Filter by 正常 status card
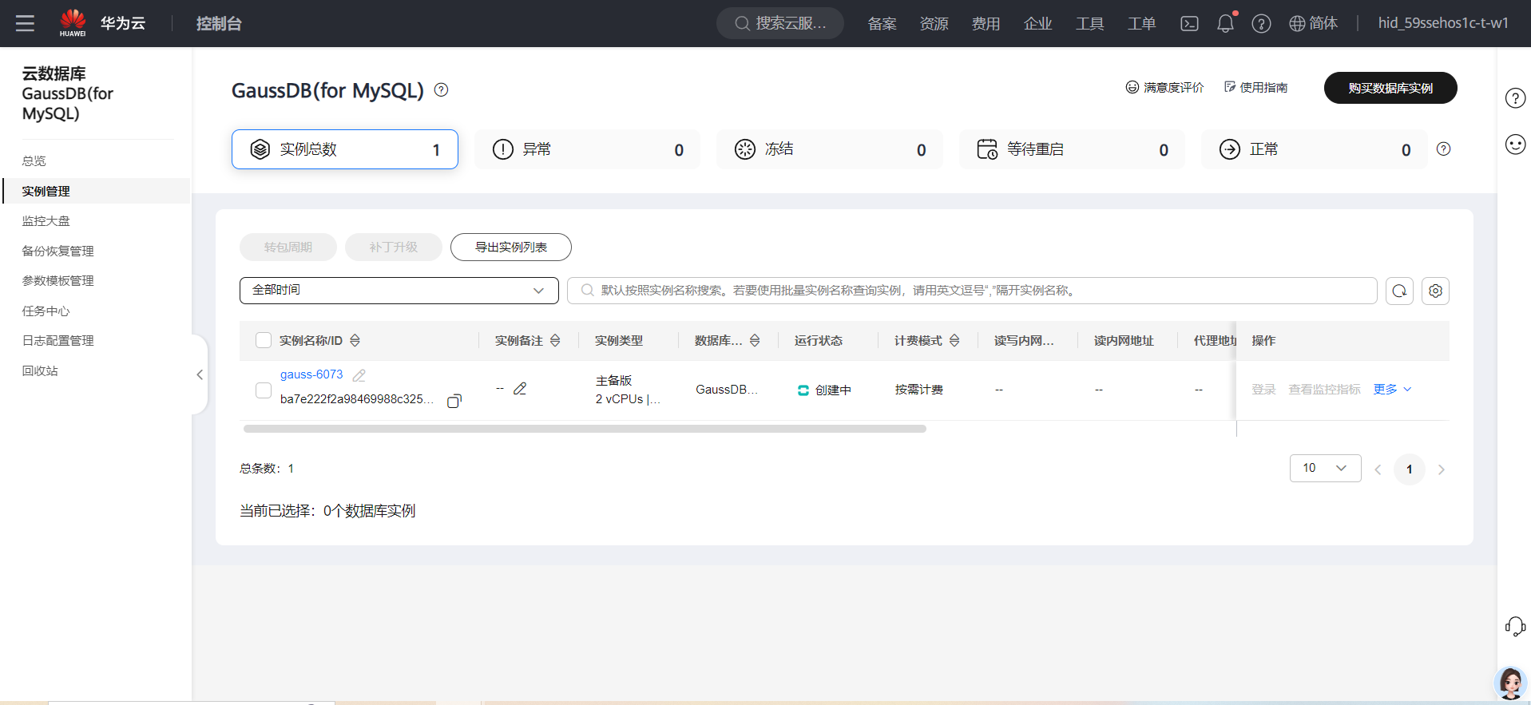Viewport: 1531px width, 705px height. (1315, 149)
